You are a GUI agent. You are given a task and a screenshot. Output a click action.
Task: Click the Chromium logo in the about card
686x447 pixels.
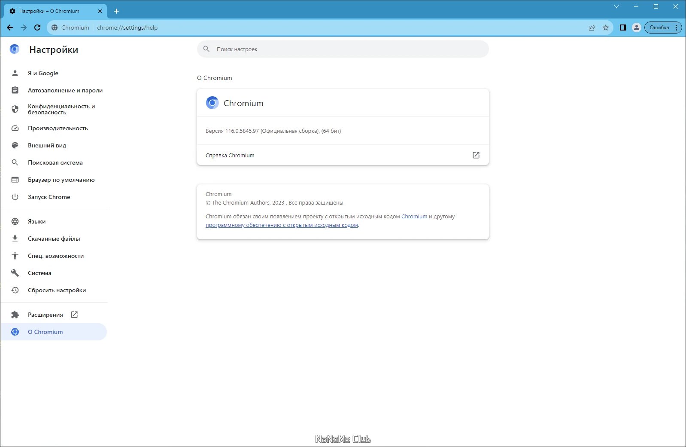click(x=212, y=103)
